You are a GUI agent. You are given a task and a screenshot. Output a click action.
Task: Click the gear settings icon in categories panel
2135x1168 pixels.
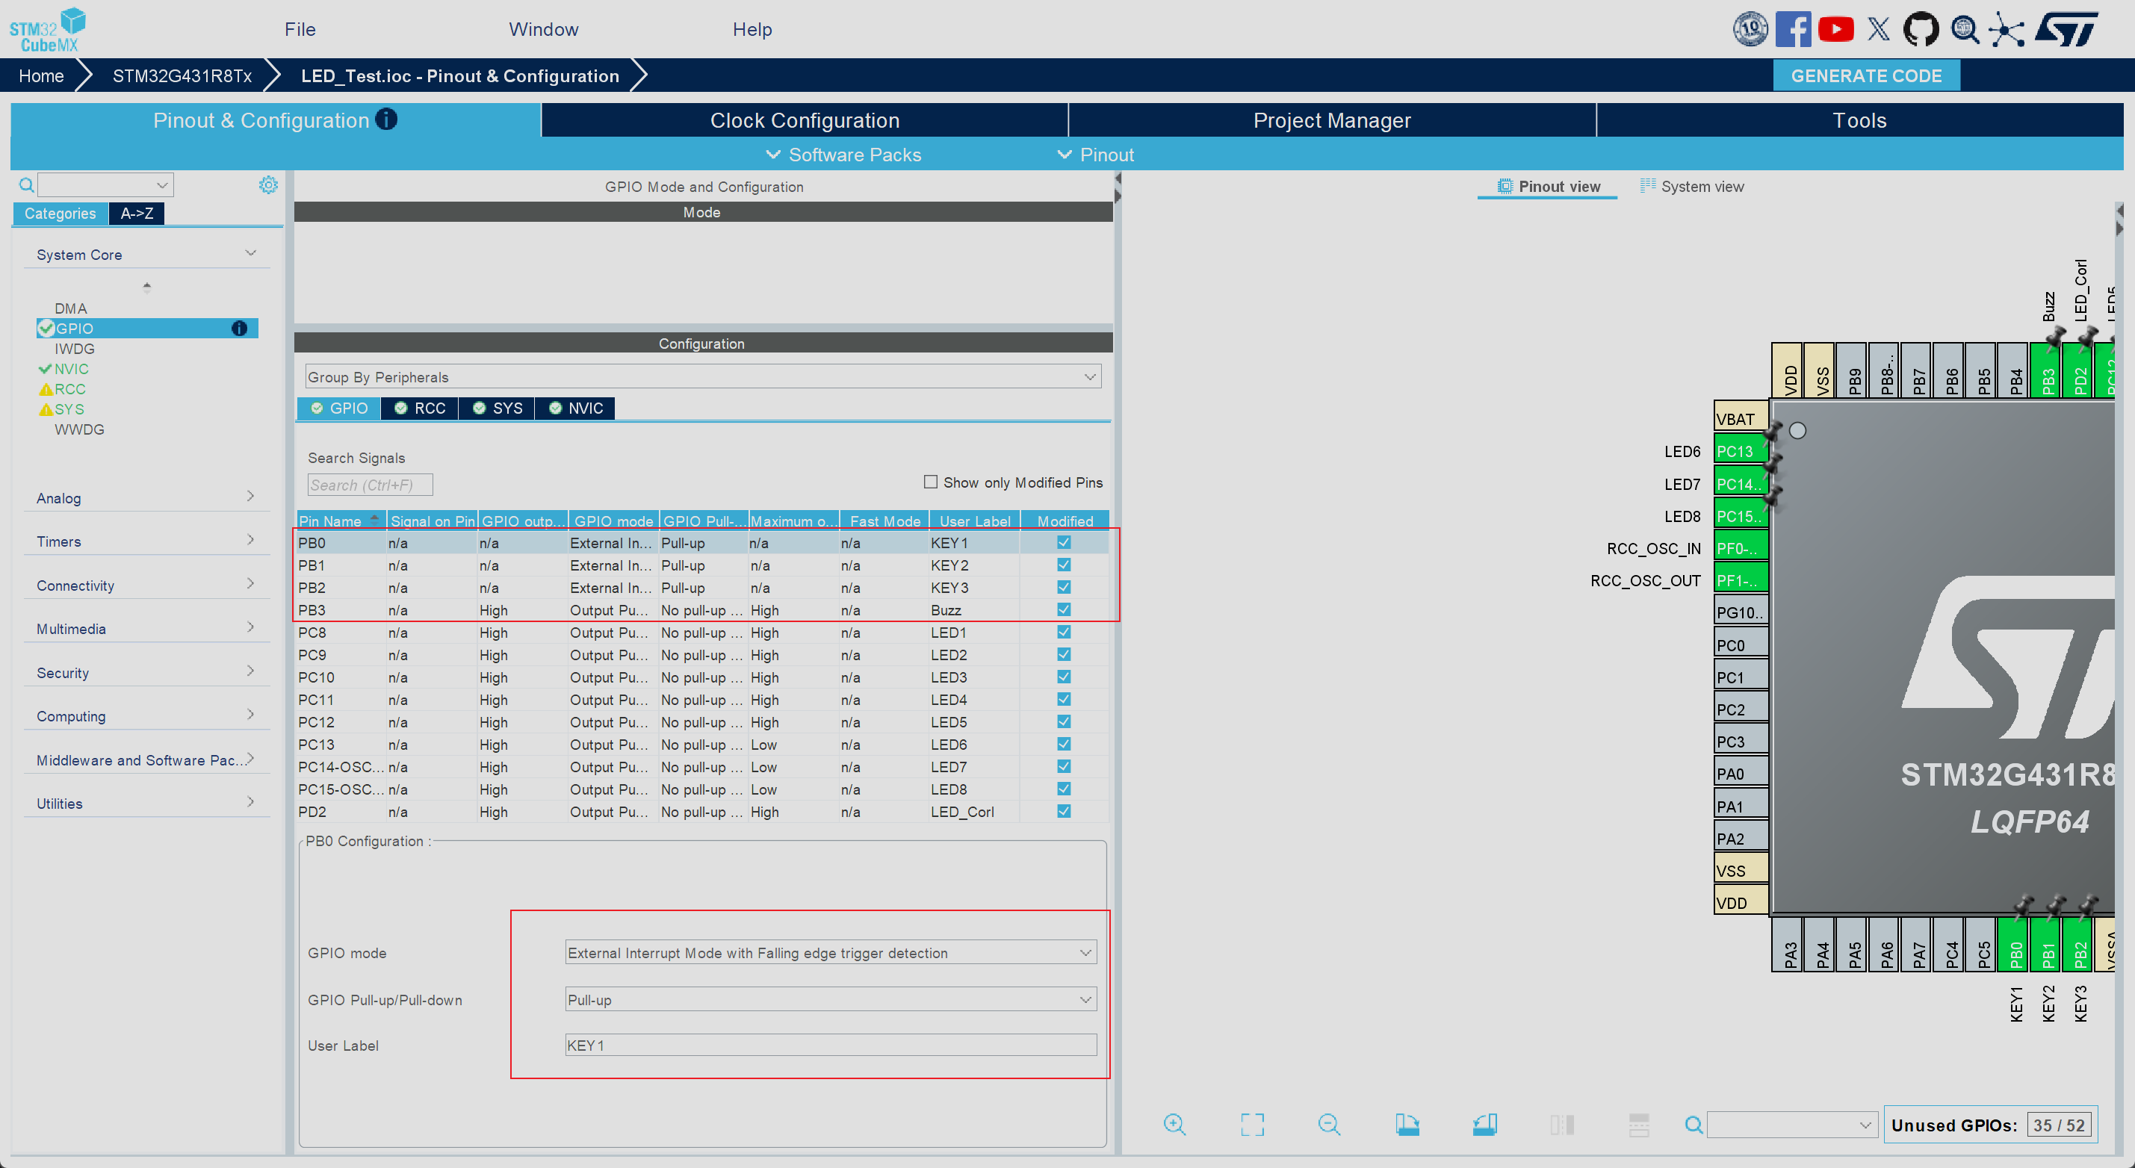click(267, 184)
